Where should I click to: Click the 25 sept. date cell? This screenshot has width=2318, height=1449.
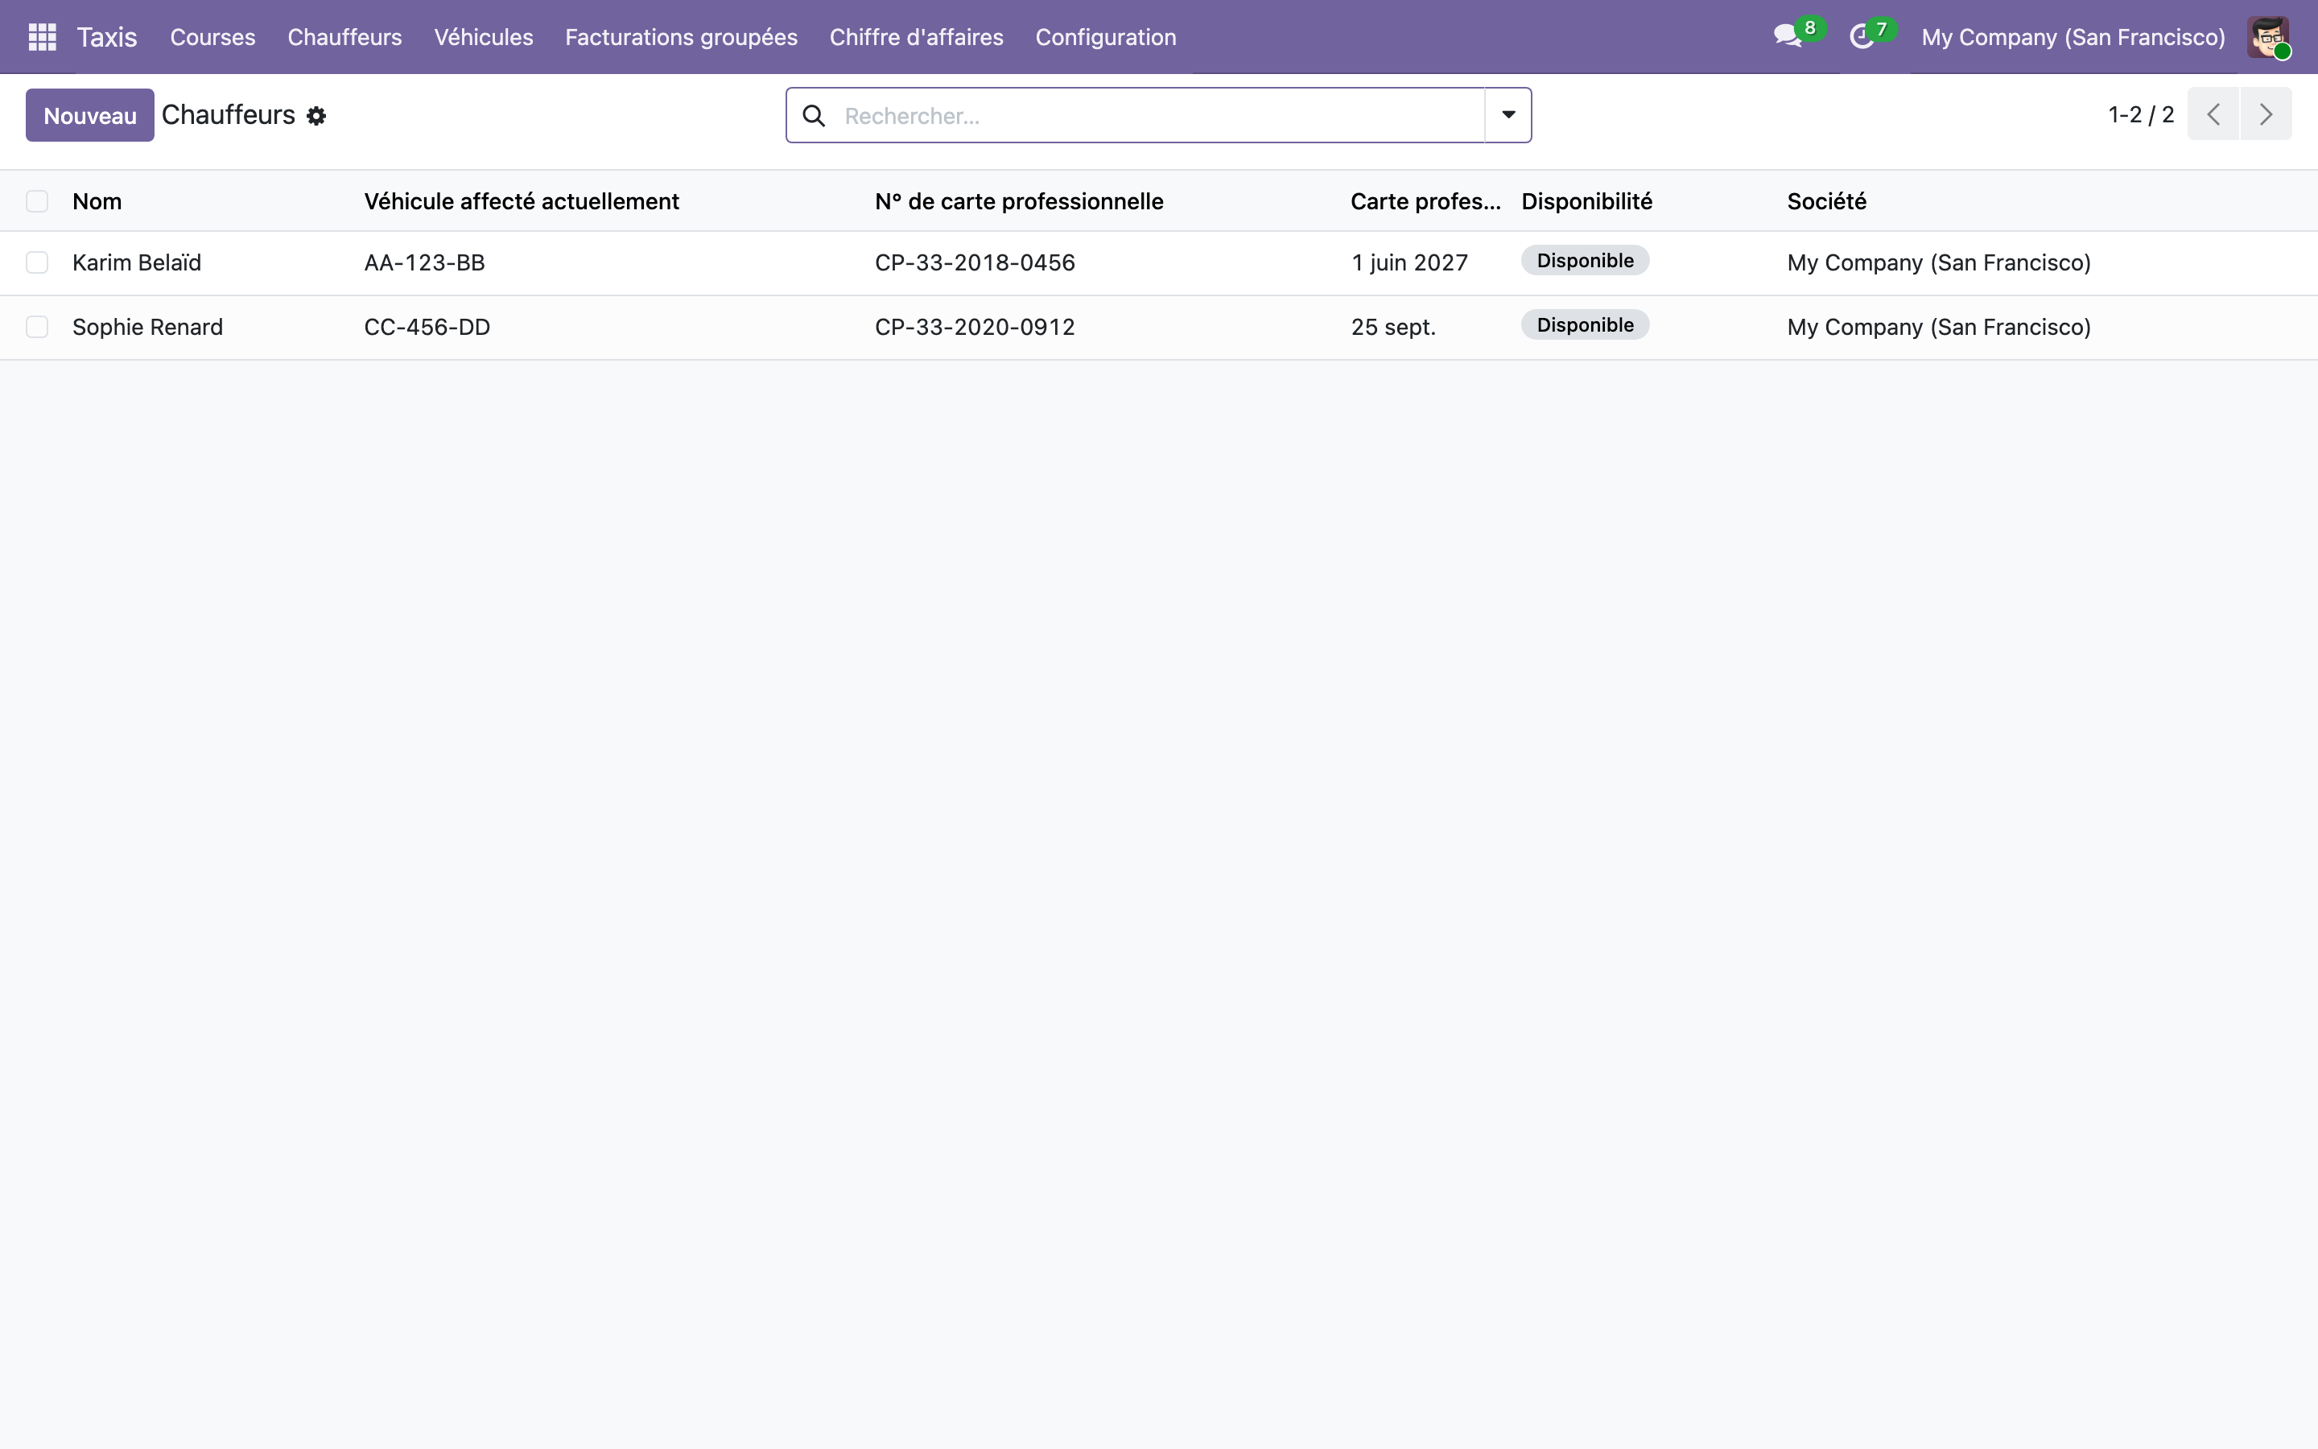(x=1394, y=327)
